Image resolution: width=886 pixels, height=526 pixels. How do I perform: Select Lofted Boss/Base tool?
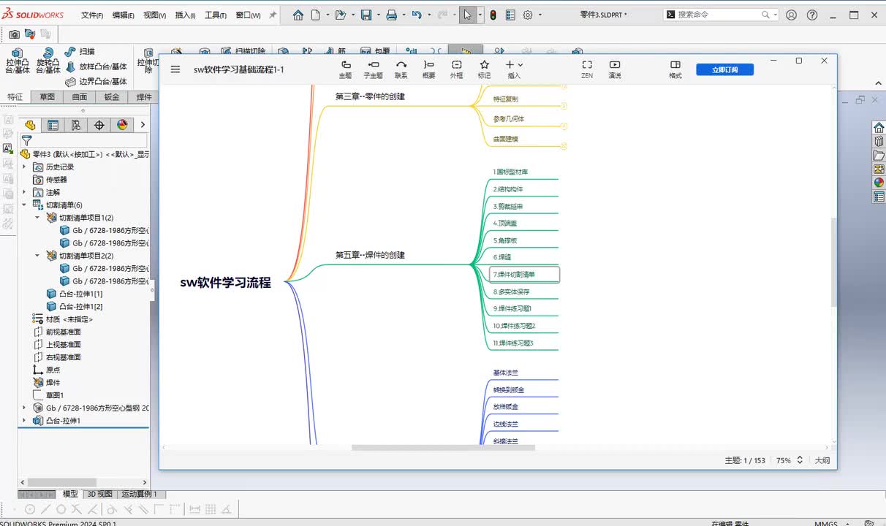[x=96, y=66]
